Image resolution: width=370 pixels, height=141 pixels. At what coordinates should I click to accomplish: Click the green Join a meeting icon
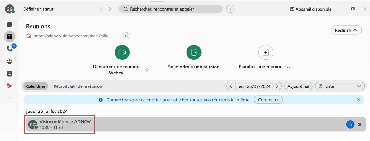click(194, 52)
